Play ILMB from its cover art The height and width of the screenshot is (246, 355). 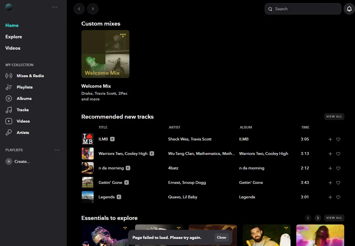pos(87,139)
